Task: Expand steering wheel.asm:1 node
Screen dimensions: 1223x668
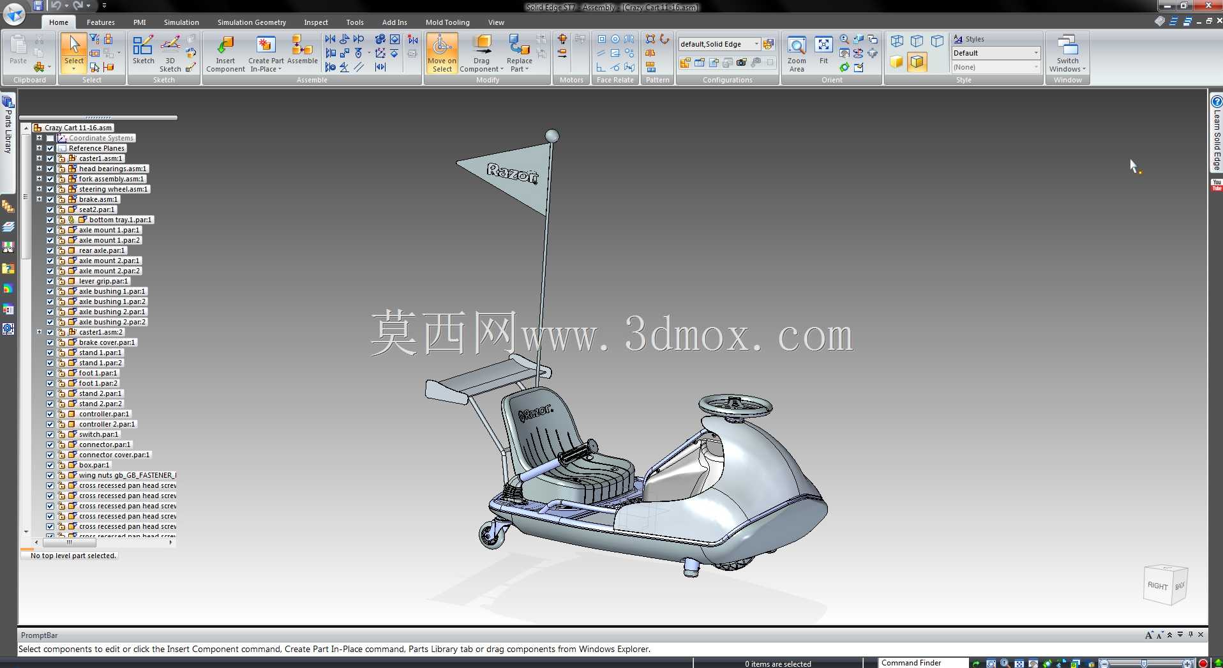Action: (x=39, y=189)
